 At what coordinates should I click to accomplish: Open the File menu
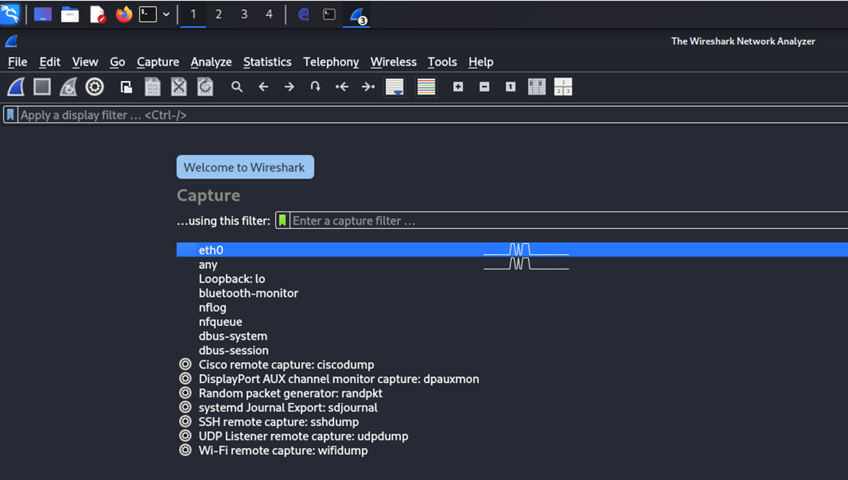[x=18, y=62]
